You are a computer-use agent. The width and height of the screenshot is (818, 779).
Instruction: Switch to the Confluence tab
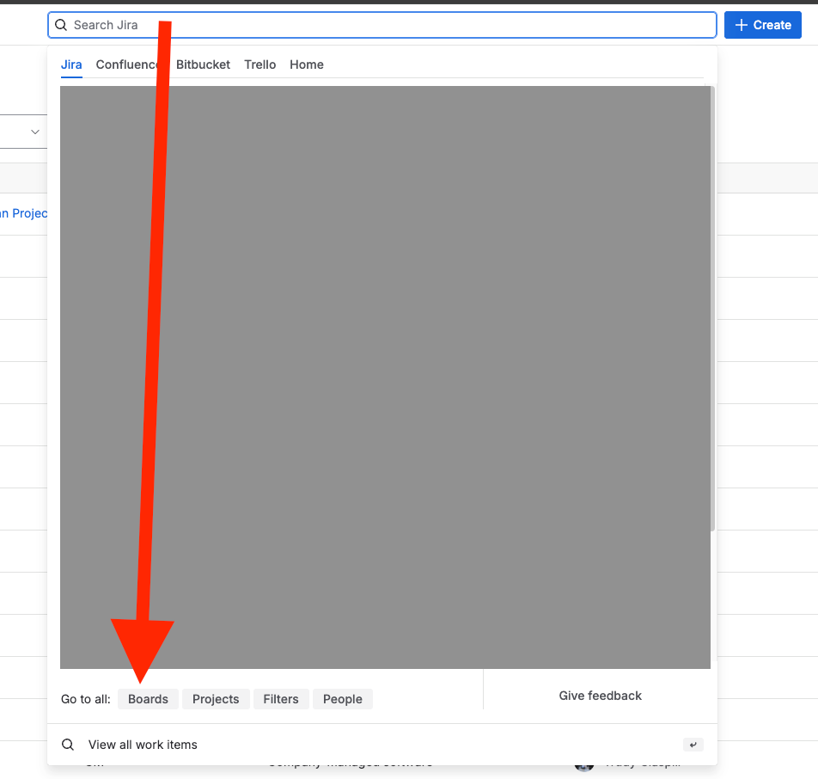point(127,64)
